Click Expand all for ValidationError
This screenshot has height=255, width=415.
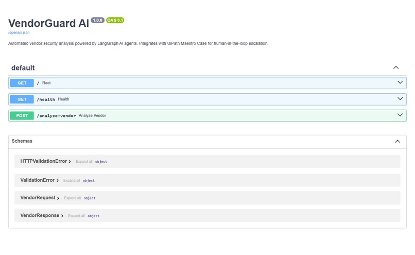pyautogui.click(x=72, y=181)
